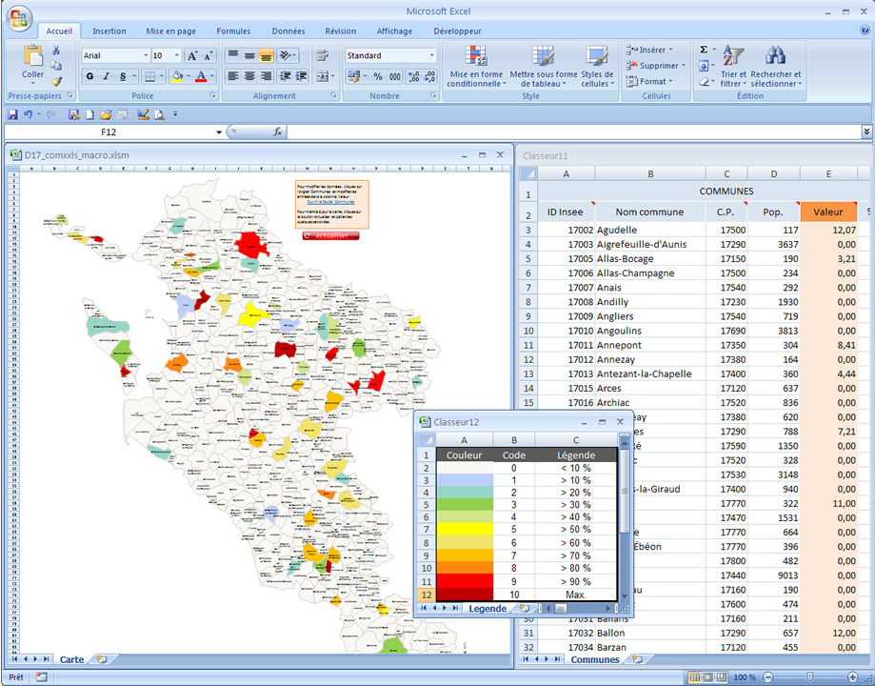Click Classeur12 vertical scrollbar
Screen dimensions: 875x686
(x=625, y=516)
